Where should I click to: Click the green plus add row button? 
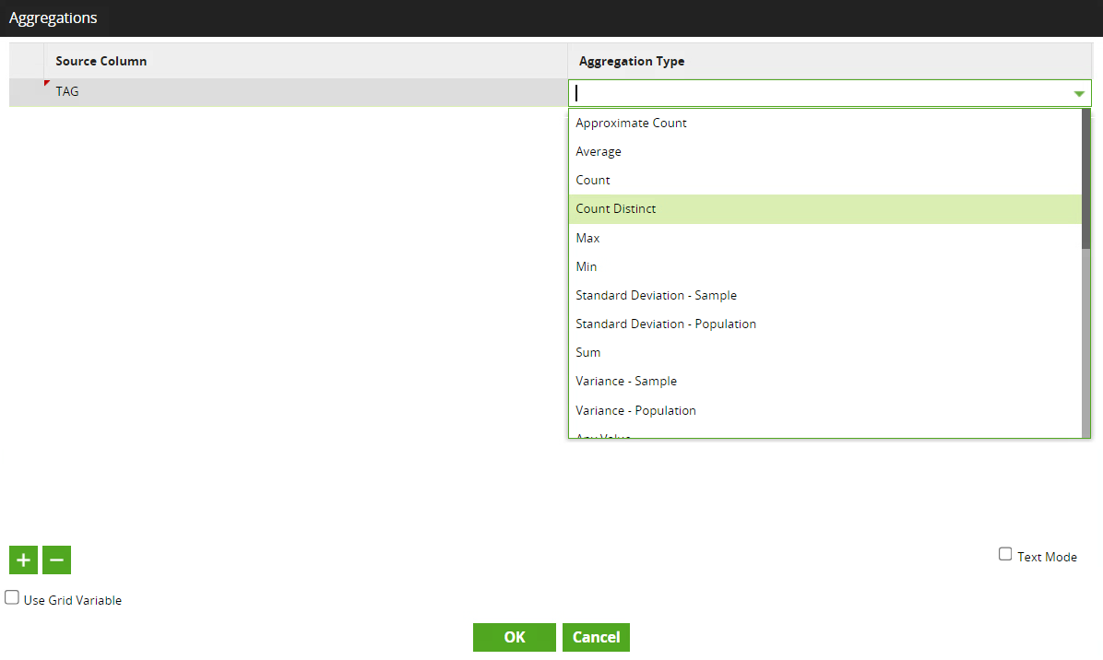[x=23, y=560]
